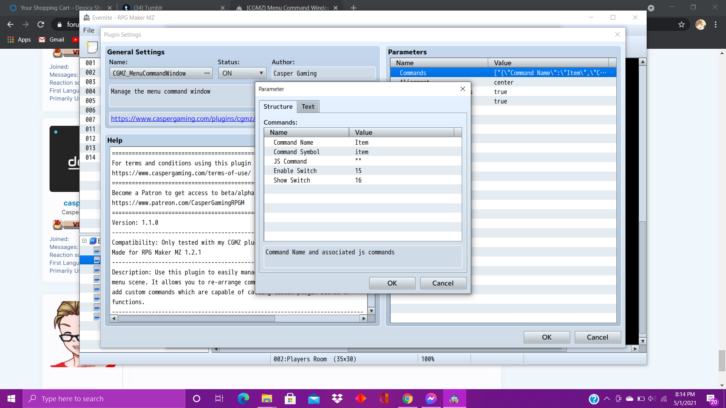Click the Help text scroll-down arrow

tap(371, 311)
